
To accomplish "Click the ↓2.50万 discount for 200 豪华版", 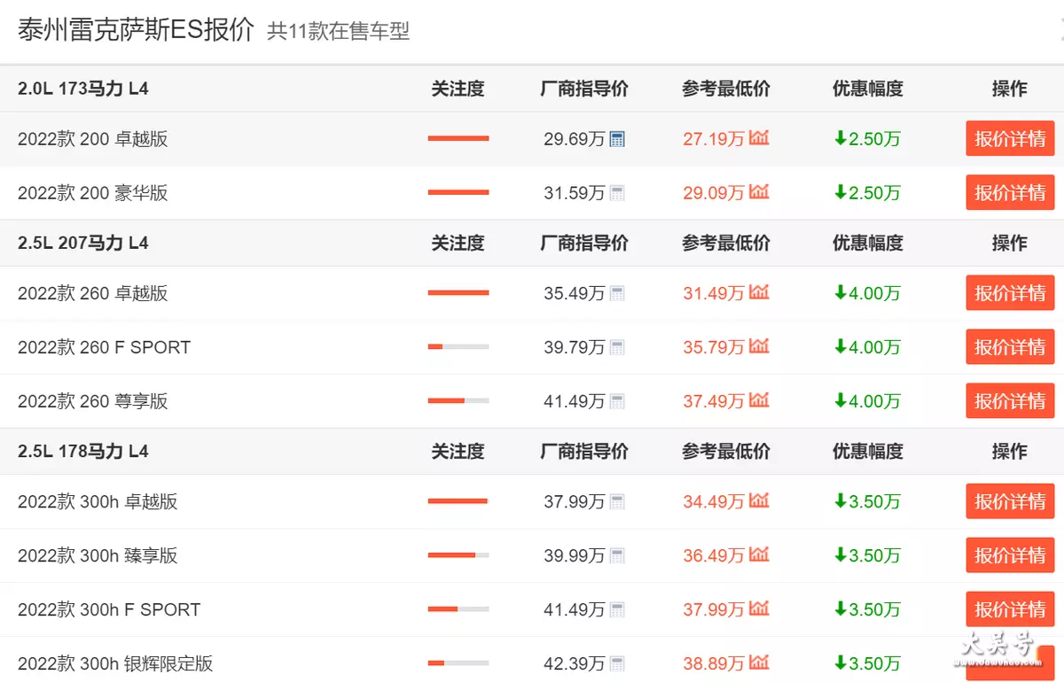I will [867, 193].
